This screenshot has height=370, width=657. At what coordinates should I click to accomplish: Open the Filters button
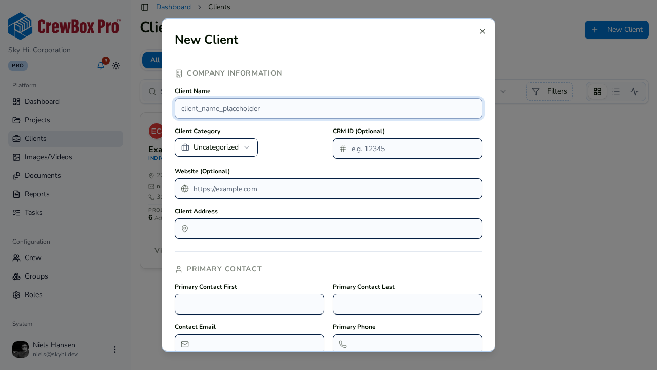click(549, 91)
